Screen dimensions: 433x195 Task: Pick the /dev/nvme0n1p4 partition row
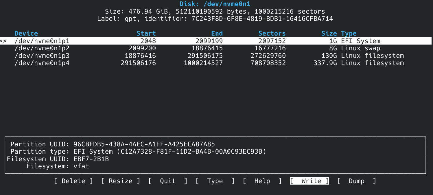click(42, 63)
